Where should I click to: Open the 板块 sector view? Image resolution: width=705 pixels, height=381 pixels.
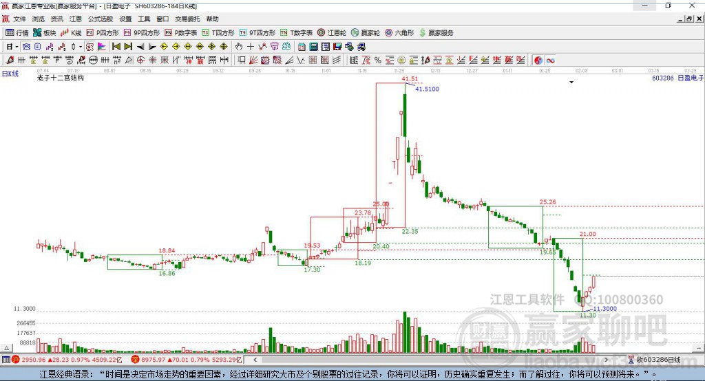click(x=44, y=33)
